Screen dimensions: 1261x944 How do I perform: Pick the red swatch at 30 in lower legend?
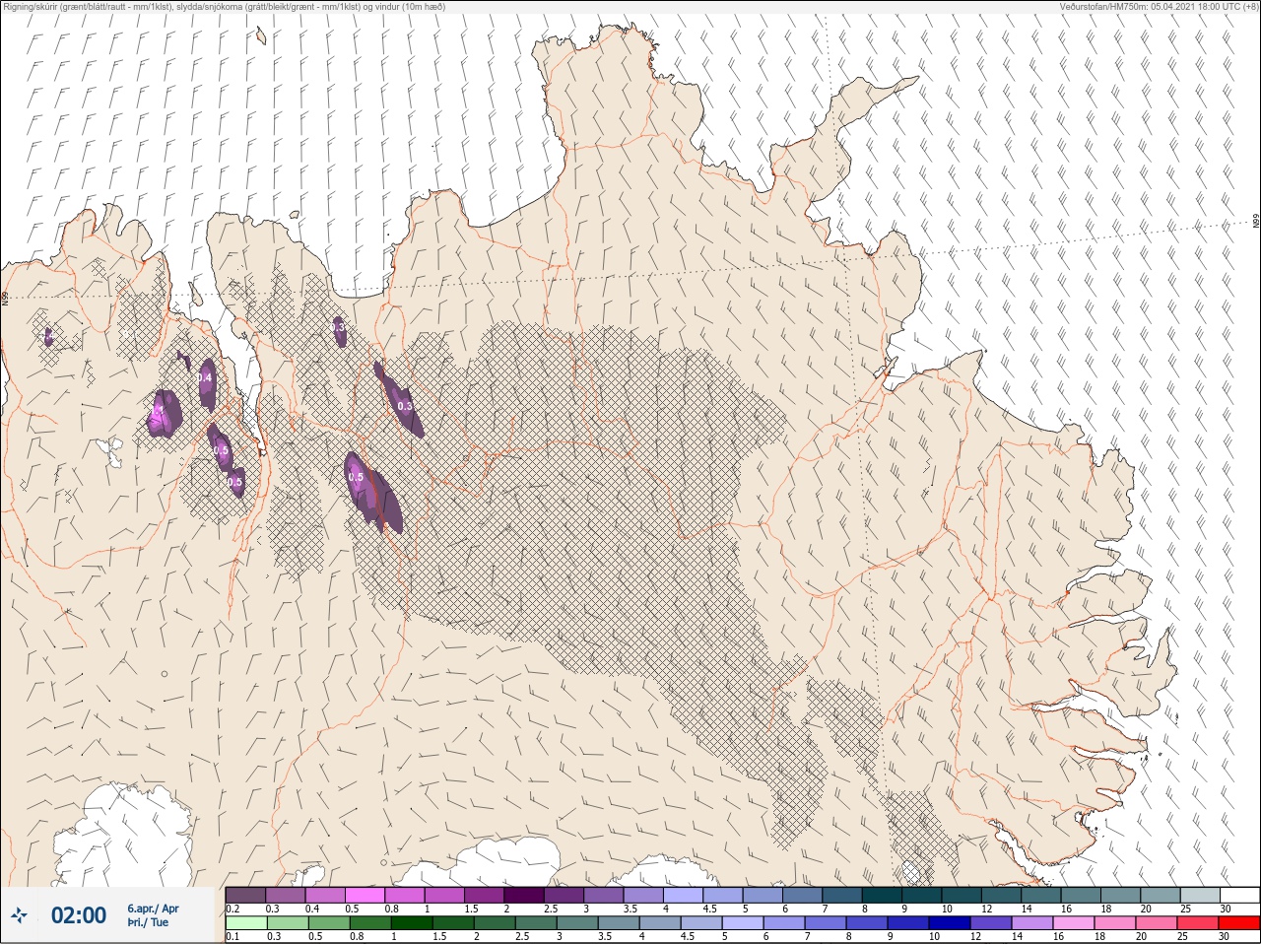pos(1239,923)
